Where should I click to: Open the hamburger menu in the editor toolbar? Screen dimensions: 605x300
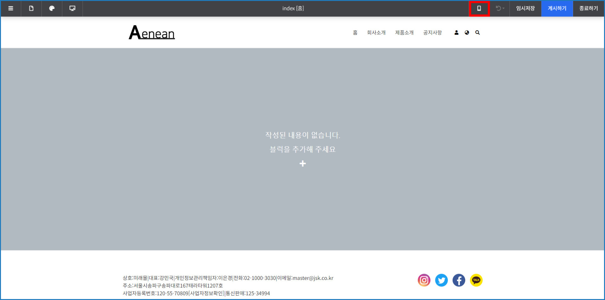coord(11,8)
